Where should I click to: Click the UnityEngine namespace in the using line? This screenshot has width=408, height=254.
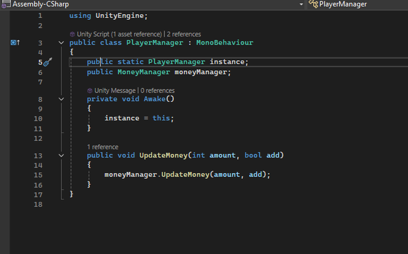[x=119, y=15]
